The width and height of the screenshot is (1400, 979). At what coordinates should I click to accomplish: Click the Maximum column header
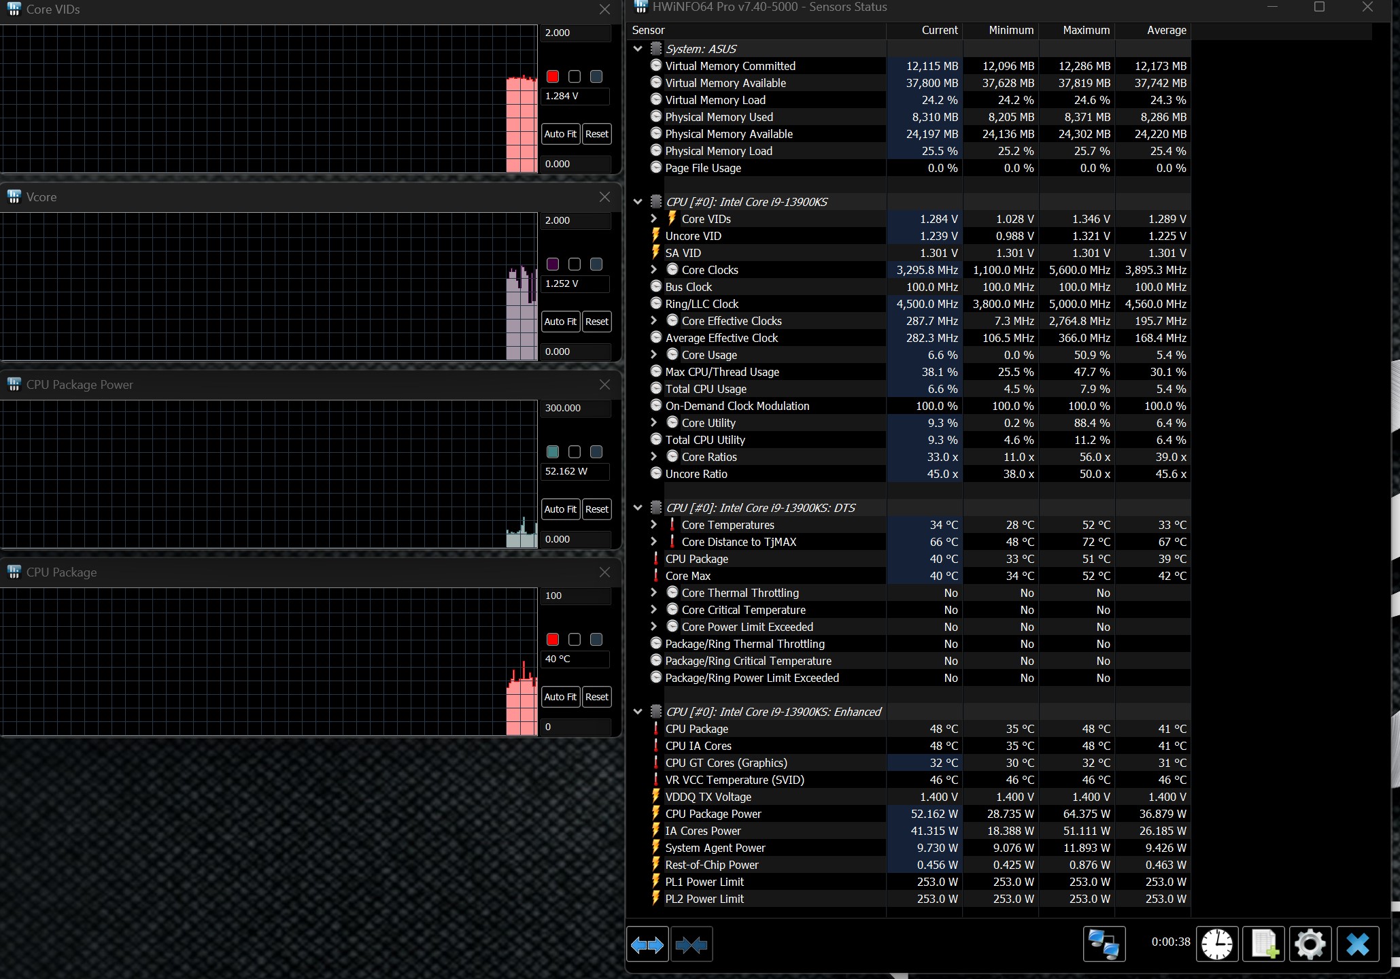coord(1085,31)
